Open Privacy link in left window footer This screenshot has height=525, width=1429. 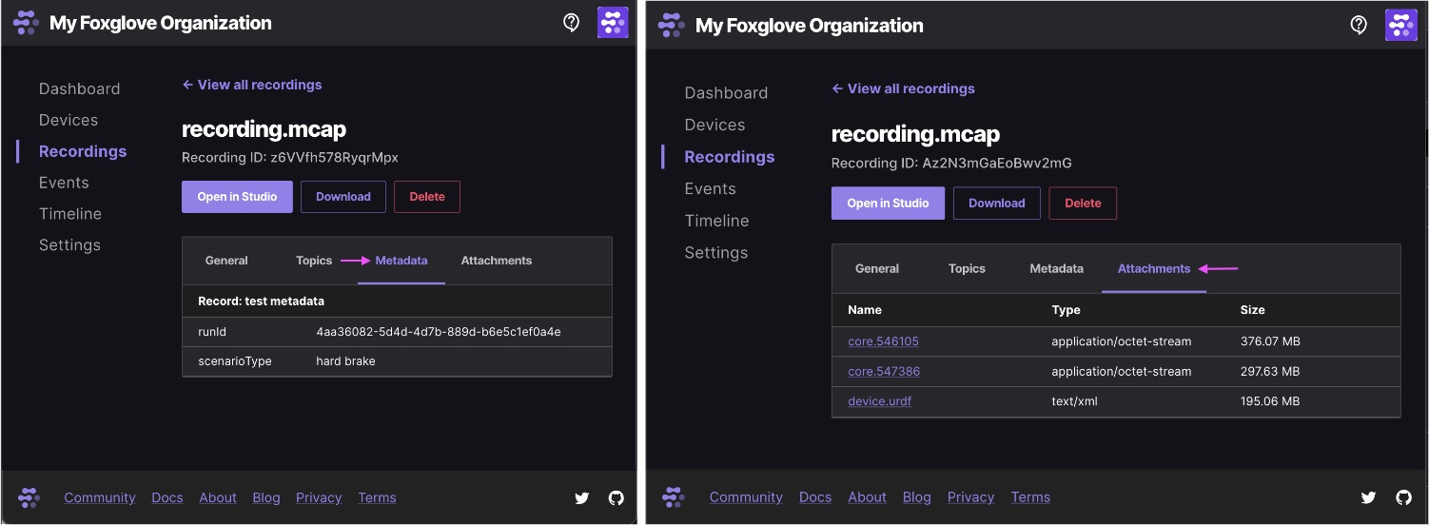pos(319,497)
